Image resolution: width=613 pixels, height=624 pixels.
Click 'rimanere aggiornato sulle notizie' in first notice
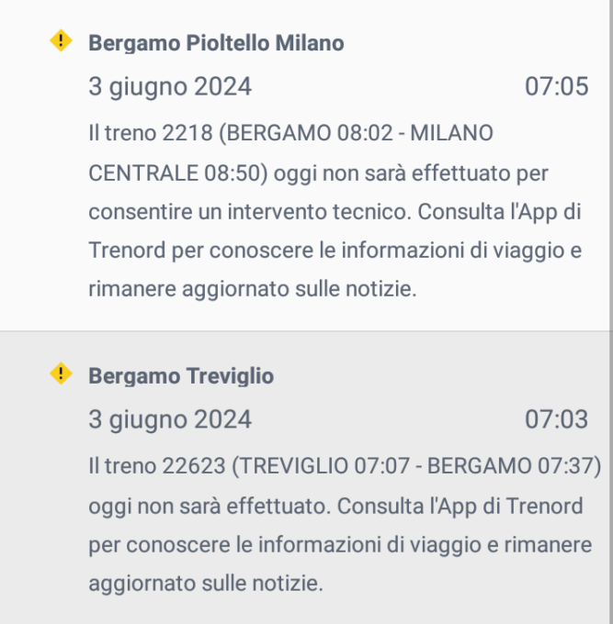[x=253, y=289]
